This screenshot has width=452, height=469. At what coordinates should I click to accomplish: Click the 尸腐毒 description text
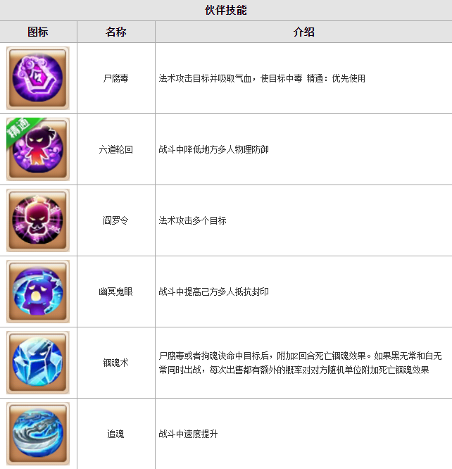tap(262, 78)
